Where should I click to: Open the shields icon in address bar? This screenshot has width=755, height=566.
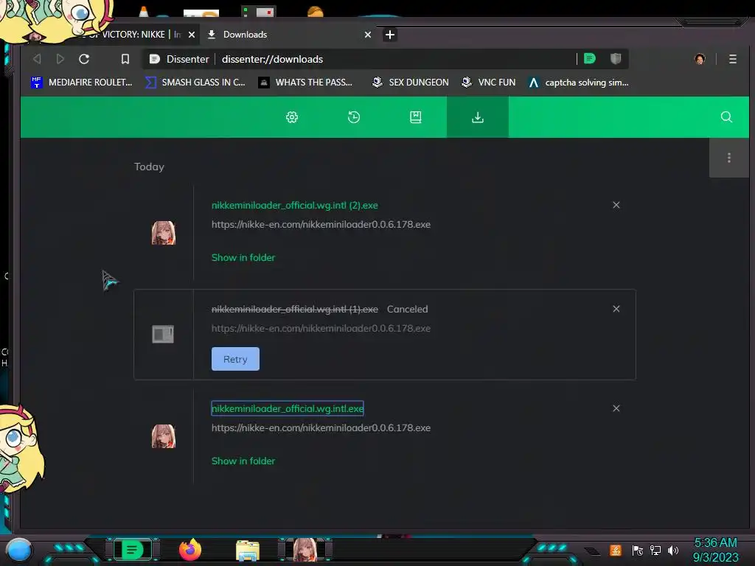tap(616, 59)
